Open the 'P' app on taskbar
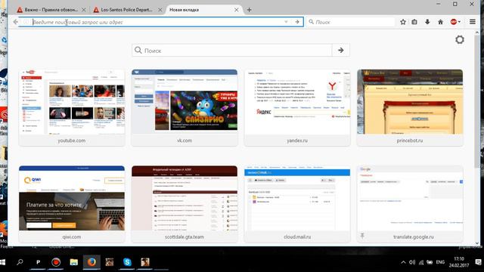Screen dimensions: 484x272 pyautogui.click(x=39, y=262)
